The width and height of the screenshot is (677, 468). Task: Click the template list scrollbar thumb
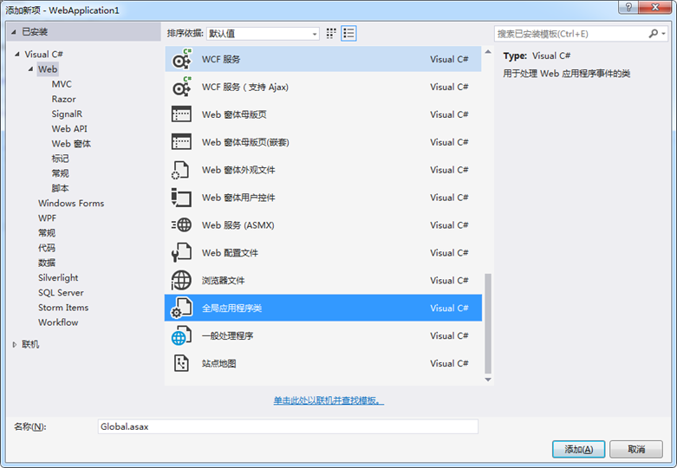(488, 323)
